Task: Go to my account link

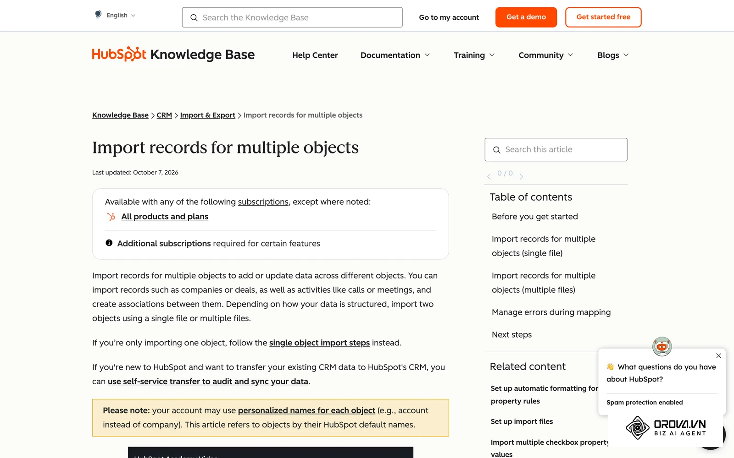Action: point(449,17)
